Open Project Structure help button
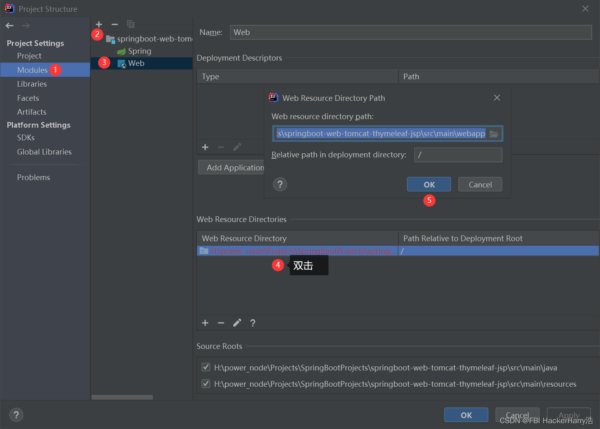This screenshot has height=429, width=600. click(x=16, y=415)
